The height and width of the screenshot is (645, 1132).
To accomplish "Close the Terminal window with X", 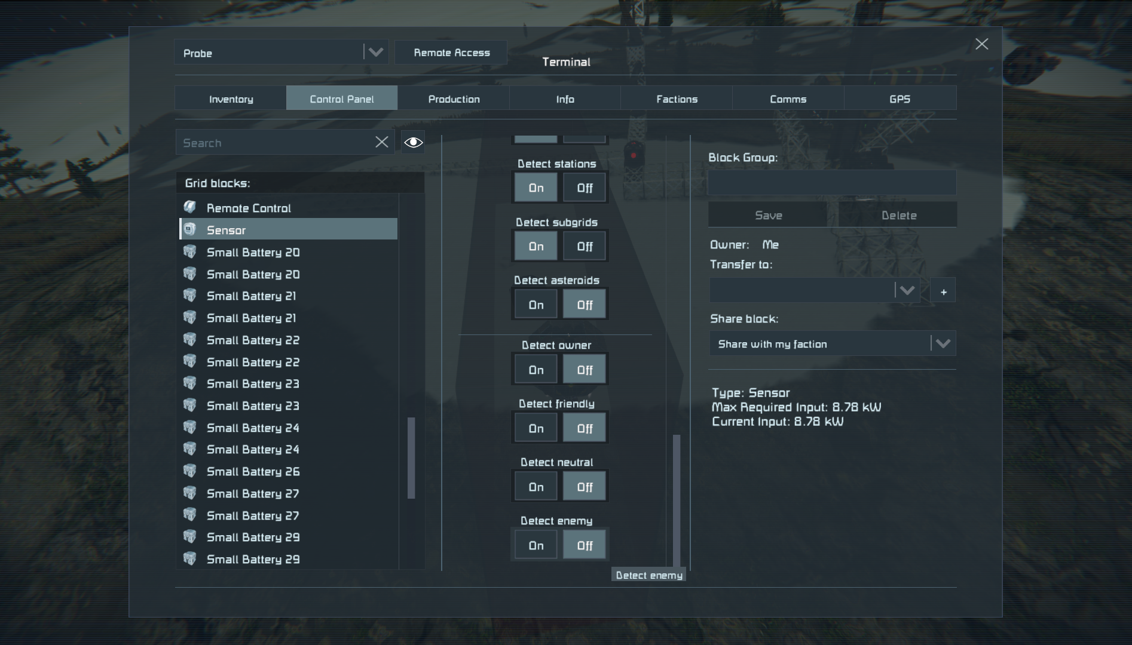I will click(981, 44).
